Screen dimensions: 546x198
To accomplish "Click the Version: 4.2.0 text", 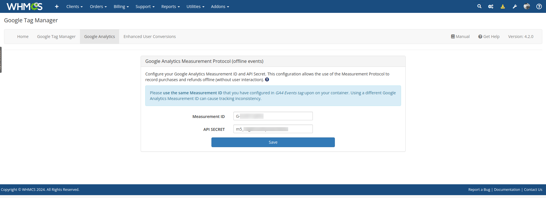I will [521, 37].
